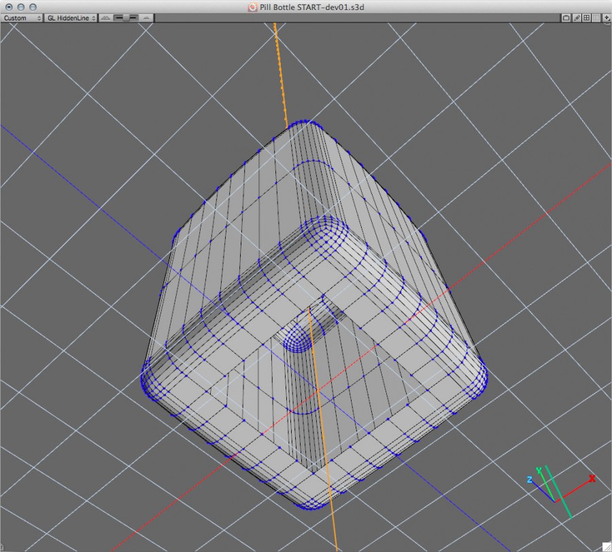Click the camera view icon top-right
The image size is (612, 552).
pos(566,18)
